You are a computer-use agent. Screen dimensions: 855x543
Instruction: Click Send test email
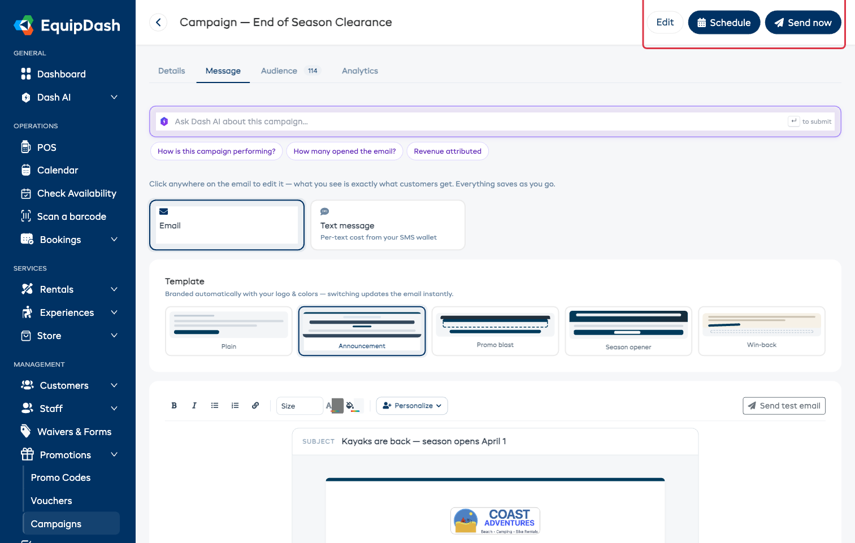click(784, 406)
